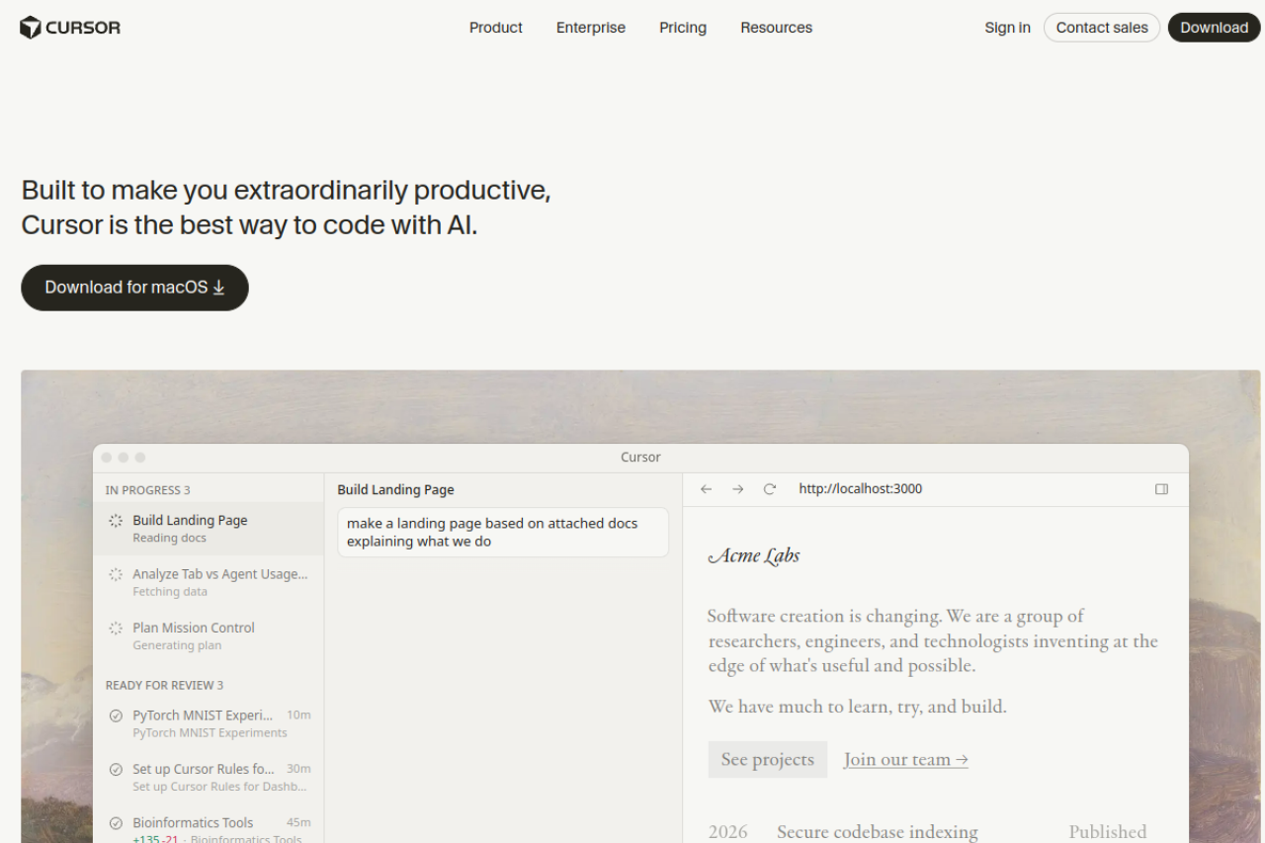Screen dimensions: 1265x843
Task: Click the Download button in the header
Action: coord(1214,28)
